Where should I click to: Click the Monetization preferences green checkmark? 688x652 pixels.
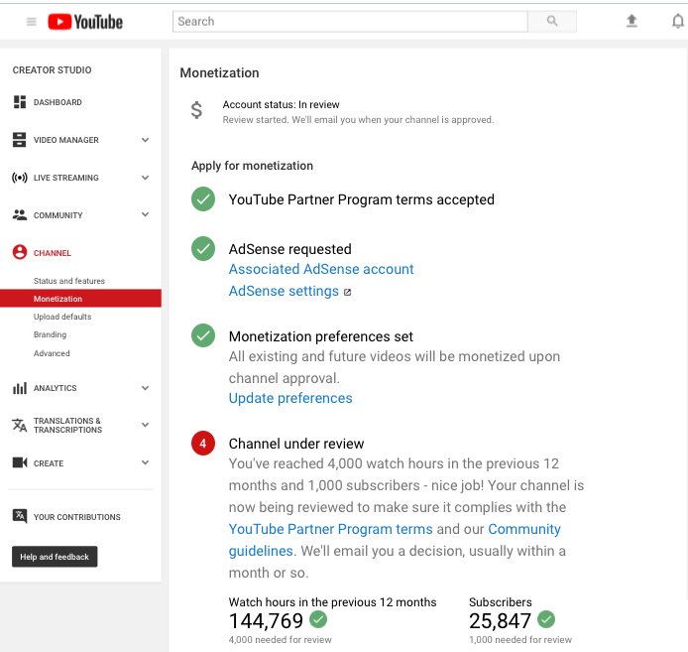click(203, 335)
